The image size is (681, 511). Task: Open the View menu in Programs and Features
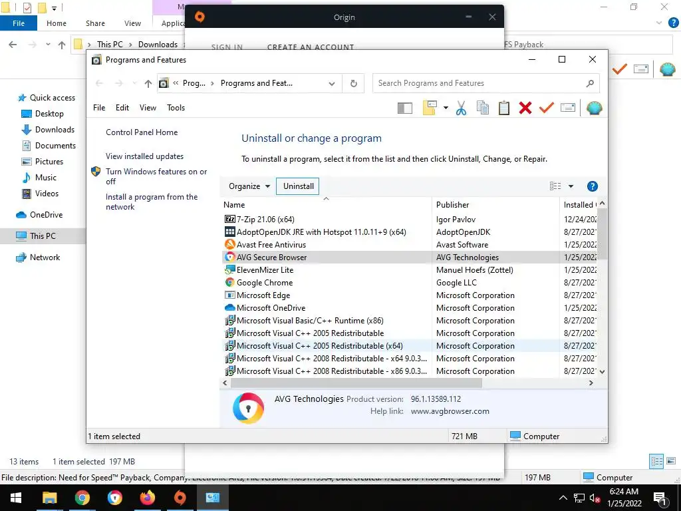(148, 108)
